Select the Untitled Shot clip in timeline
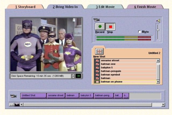This screenshot has height=115, width=172. tap(33, 95)
